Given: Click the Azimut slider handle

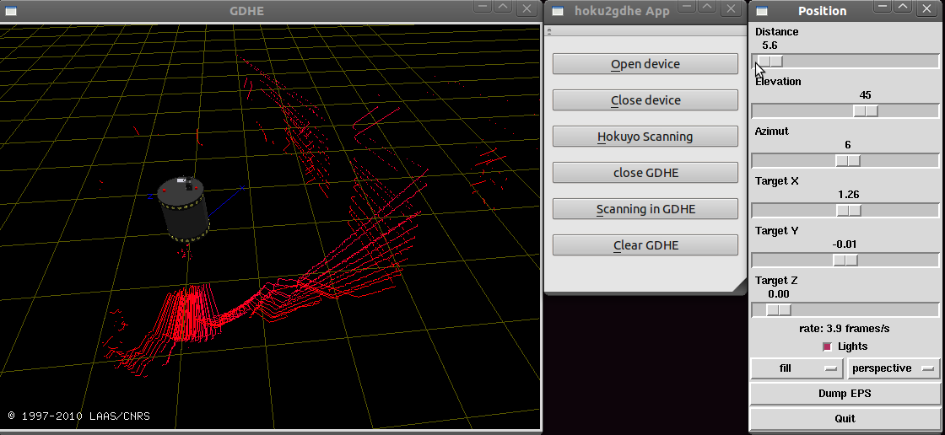Looking at the screenshot, I should (x=848, y=161).
